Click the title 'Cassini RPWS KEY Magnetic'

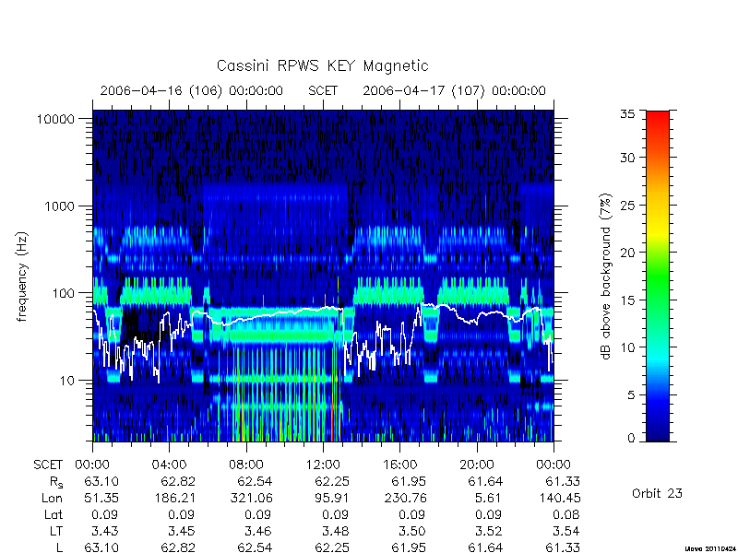pyautogui.click(x=322, y=65)
